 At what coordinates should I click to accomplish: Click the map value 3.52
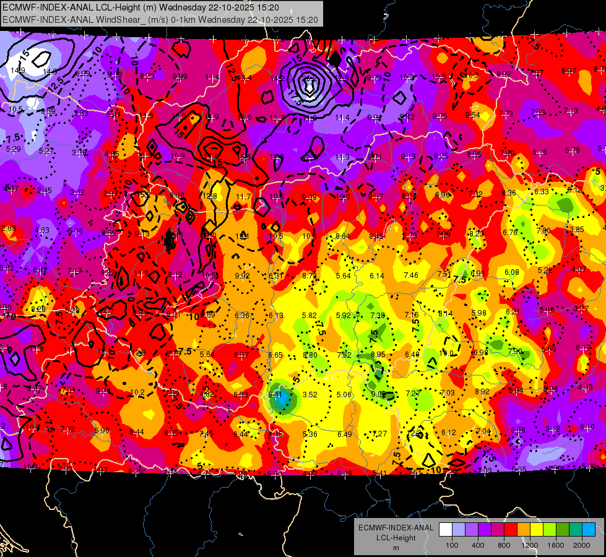click(310, 395)
